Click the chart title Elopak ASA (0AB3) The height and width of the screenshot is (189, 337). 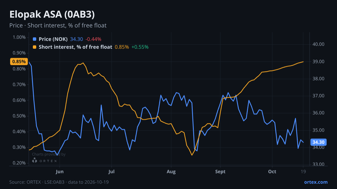52,15
